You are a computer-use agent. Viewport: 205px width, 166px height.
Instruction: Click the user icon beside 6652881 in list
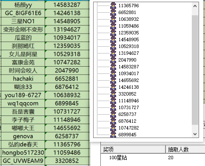(x=113, y=12)
